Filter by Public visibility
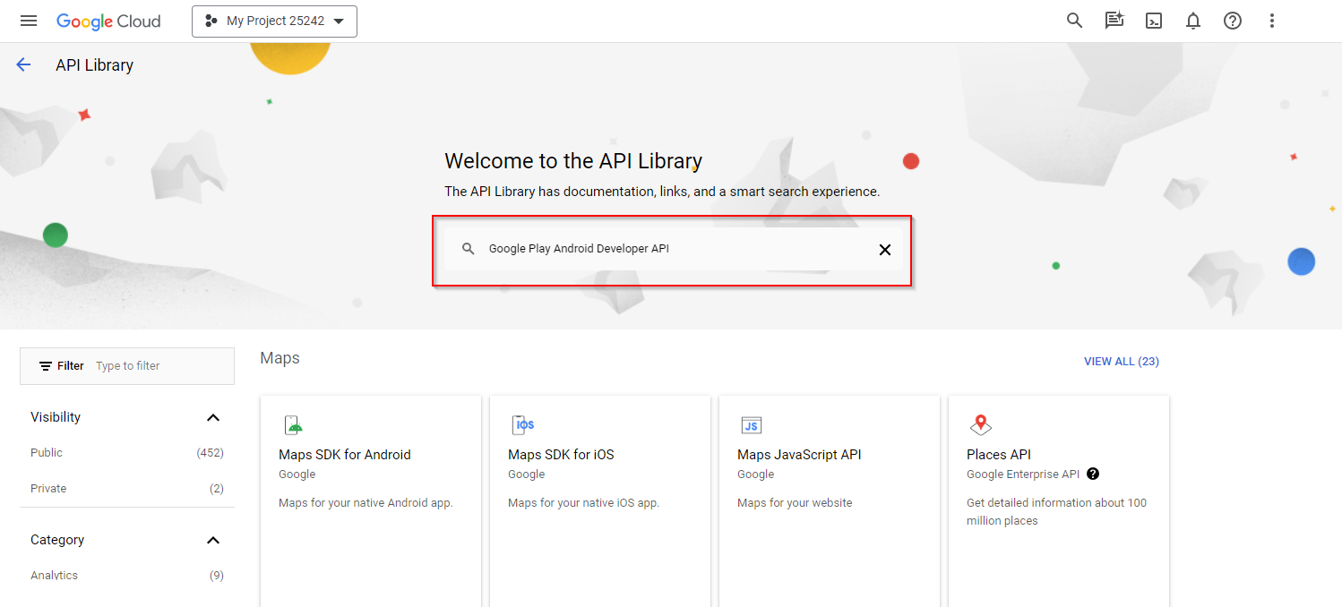The height and width of the screenshot is (607, 1342). click(x=47, y=453)
